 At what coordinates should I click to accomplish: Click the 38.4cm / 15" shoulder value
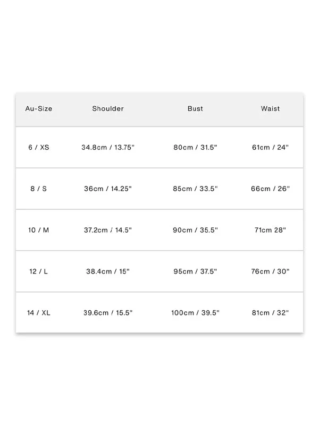[x=108, y=271]
